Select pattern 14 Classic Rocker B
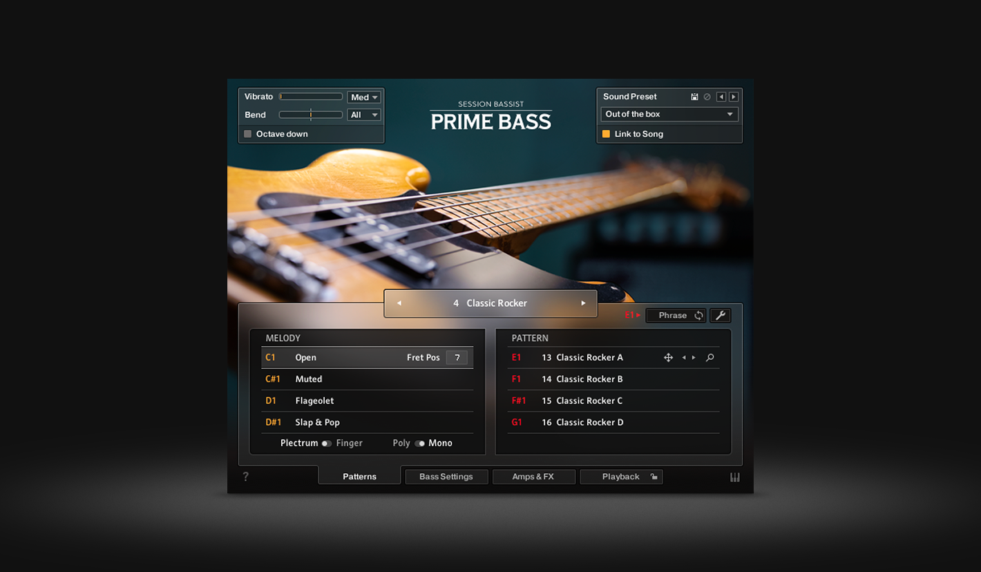Screen dimensions: 981x572 tap(613, 379)
